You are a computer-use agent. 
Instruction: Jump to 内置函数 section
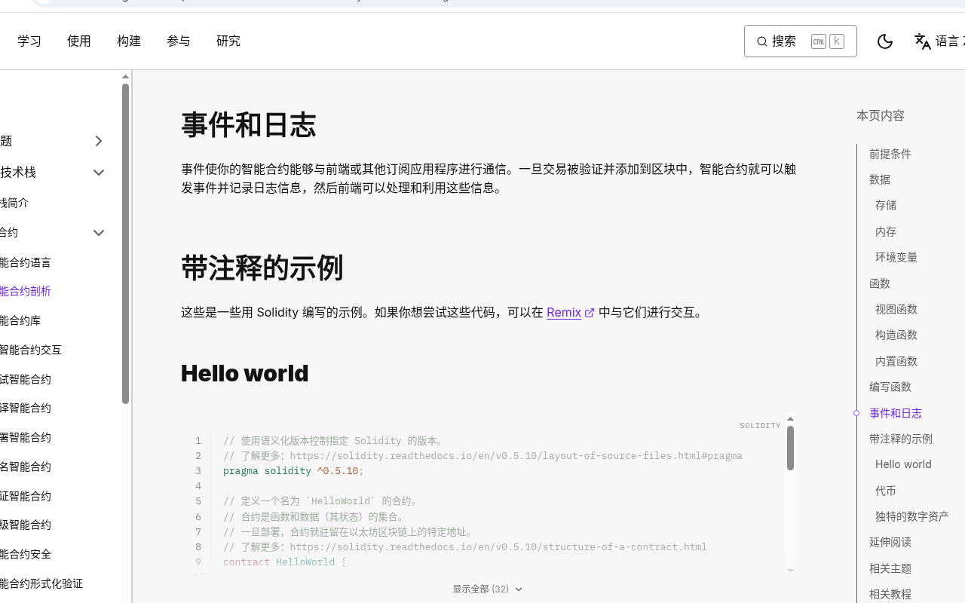tap(896, 361)
